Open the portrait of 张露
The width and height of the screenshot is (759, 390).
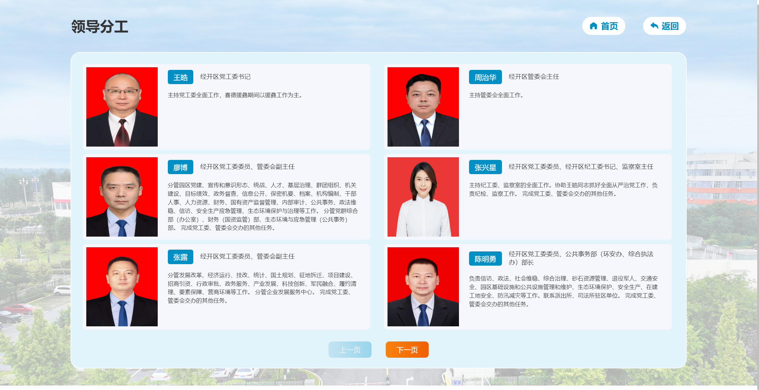click(122, 287)
